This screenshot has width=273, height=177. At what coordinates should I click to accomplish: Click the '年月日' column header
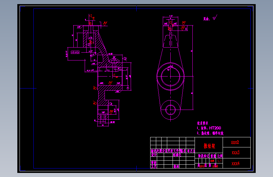(191, 151)
